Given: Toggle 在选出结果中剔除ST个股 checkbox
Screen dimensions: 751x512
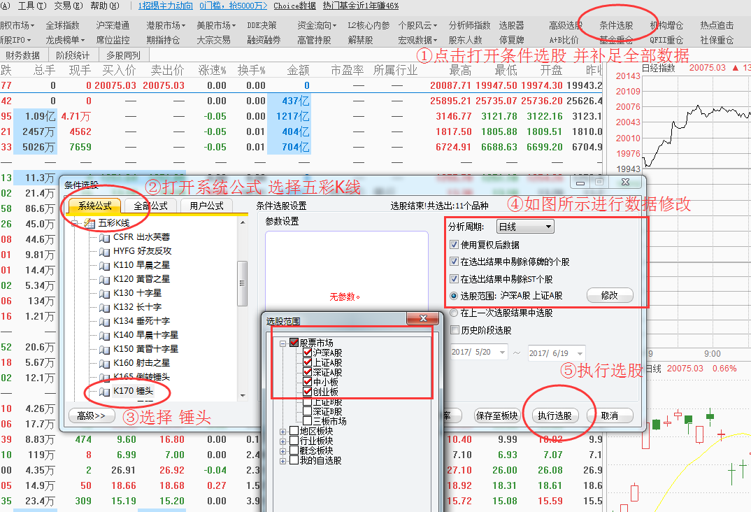Looking at the screenshot, I should coord(454,279).
